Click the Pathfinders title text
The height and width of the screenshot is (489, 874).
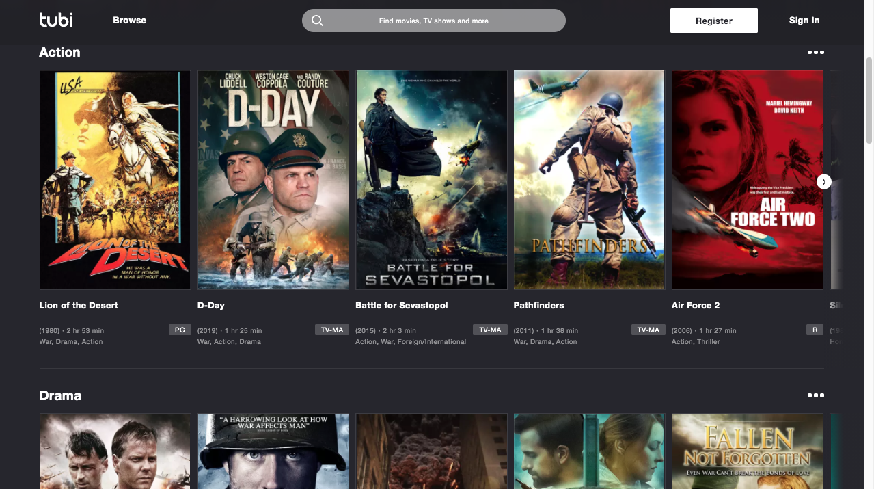538,305
